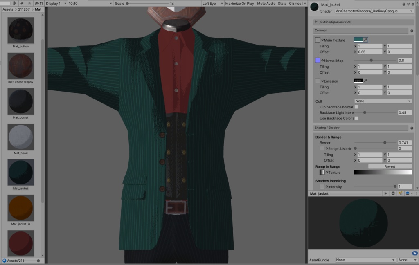Click the help icon in the material header
The height and width of the screenshot is (265, 419).
coord(404,4)
